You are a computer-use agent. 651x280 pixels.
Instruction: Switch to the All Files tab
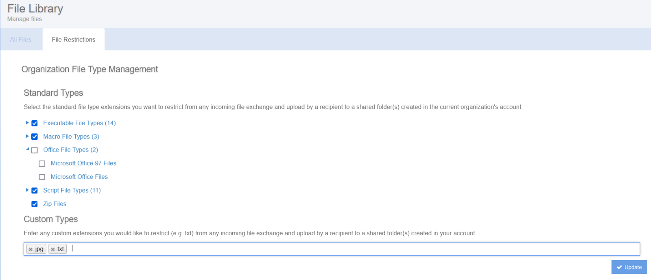pyautogui.click(x=21, y=39)
